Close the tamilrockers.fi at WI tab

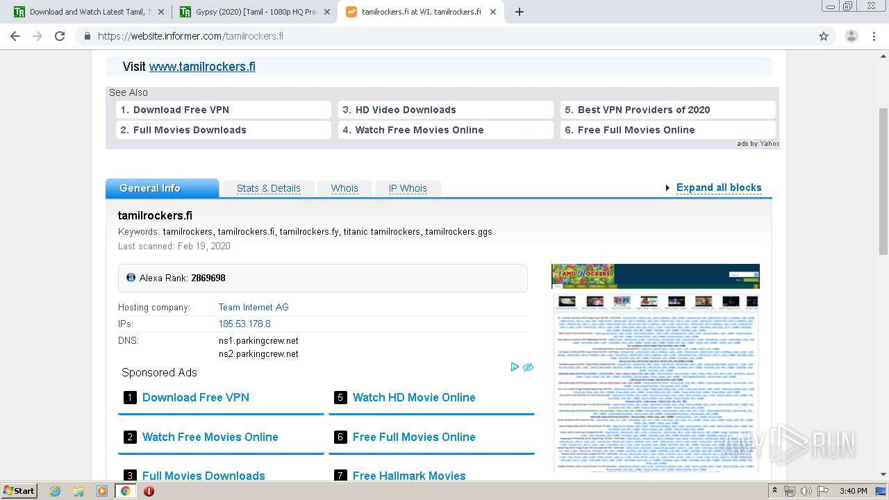pos(492,12)
